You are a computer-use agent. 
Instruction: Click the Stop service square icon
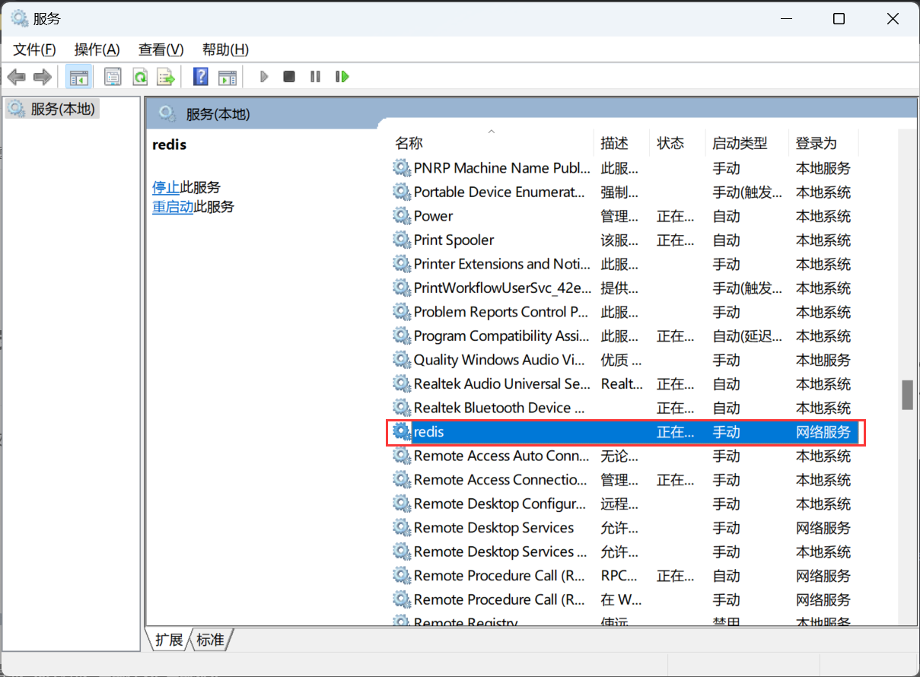(x=289, y=77)
